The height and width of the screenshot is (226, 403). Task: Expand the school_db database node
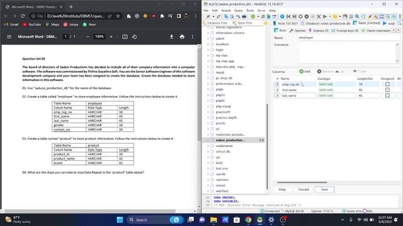pyautogui.click(x=208, y=151)
